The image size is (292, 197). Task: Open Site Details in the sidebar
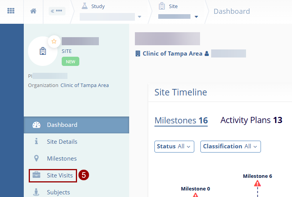pyautogui.click(x=62, y=142)
